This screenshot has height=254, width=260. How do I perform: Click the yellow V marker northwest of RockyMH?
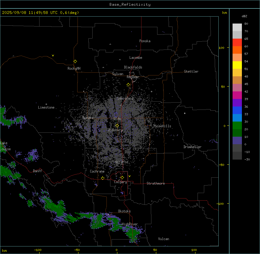pos(53,56)
